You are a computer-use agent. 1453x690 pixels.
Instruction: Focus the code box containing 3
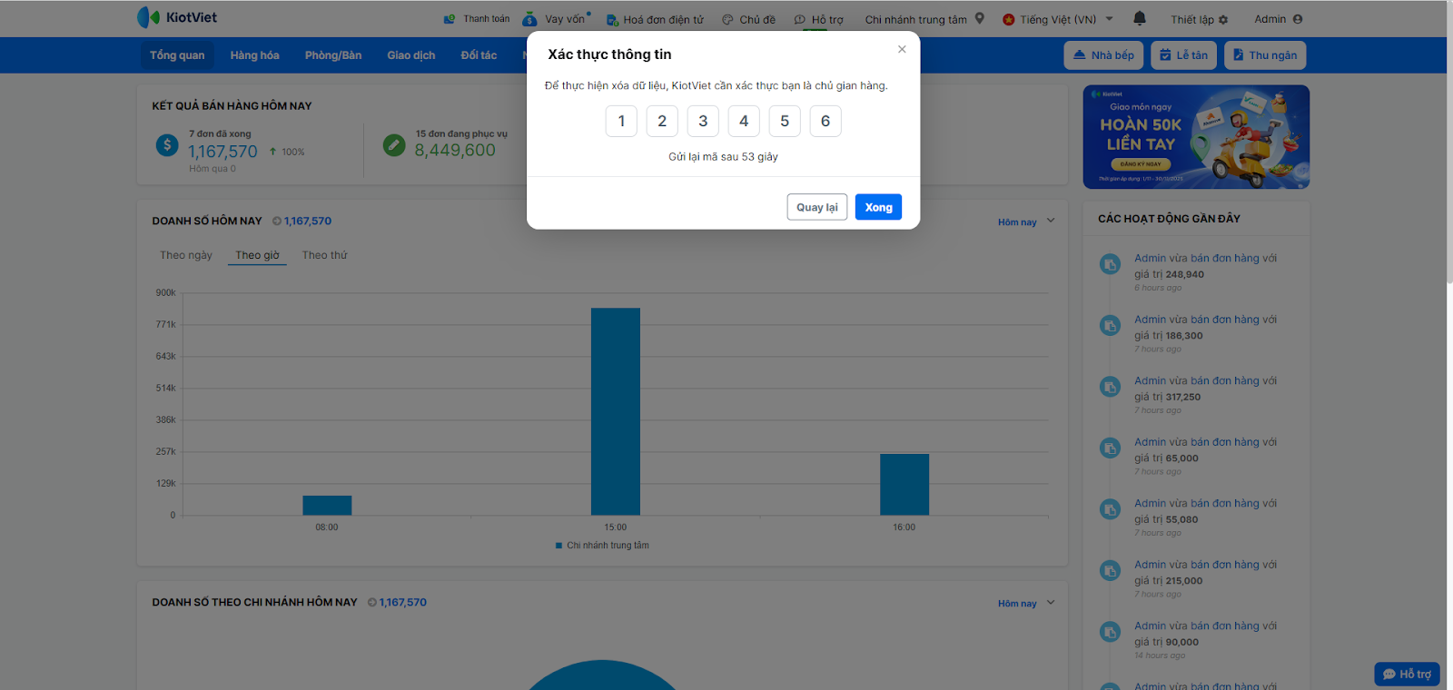(703, 121)
